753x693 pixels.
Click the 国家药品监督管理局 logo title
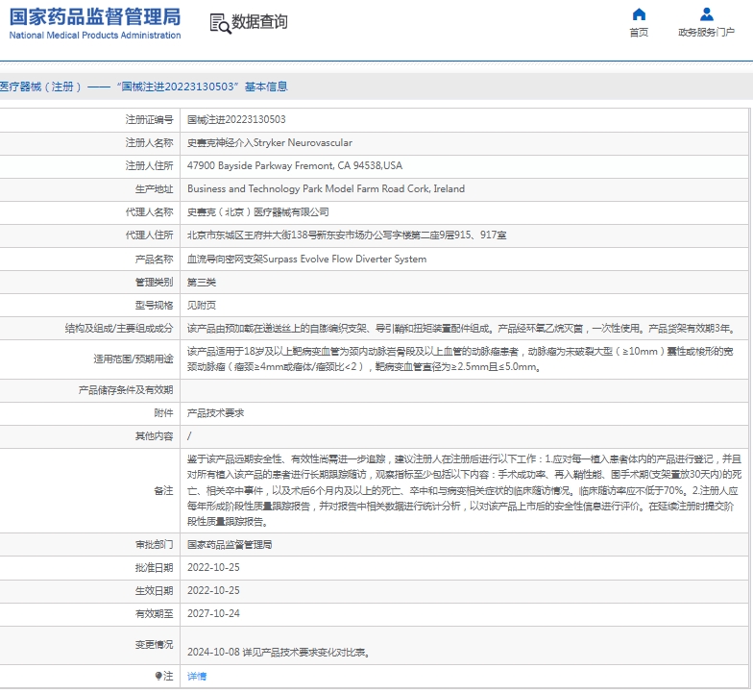pos(95,17)
